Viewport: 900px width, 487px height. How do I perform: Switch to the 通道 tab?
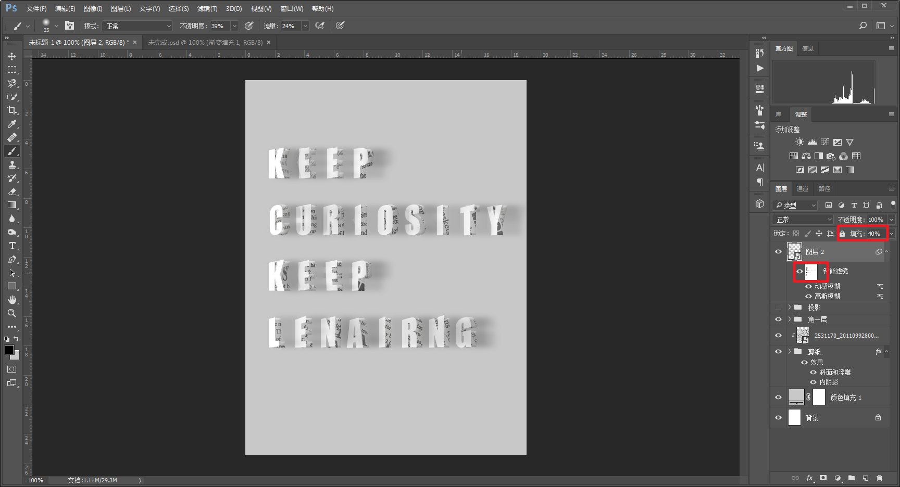point(803,189)
